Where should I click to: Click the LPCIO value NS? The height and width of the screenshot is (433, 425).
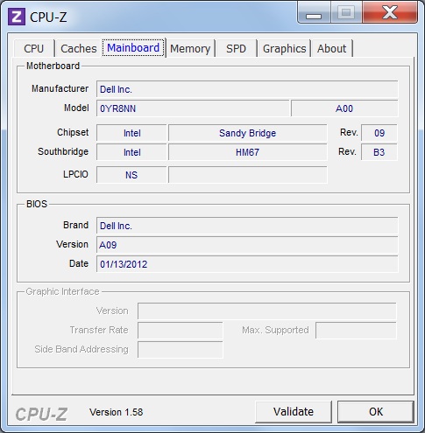coord(131,175)
